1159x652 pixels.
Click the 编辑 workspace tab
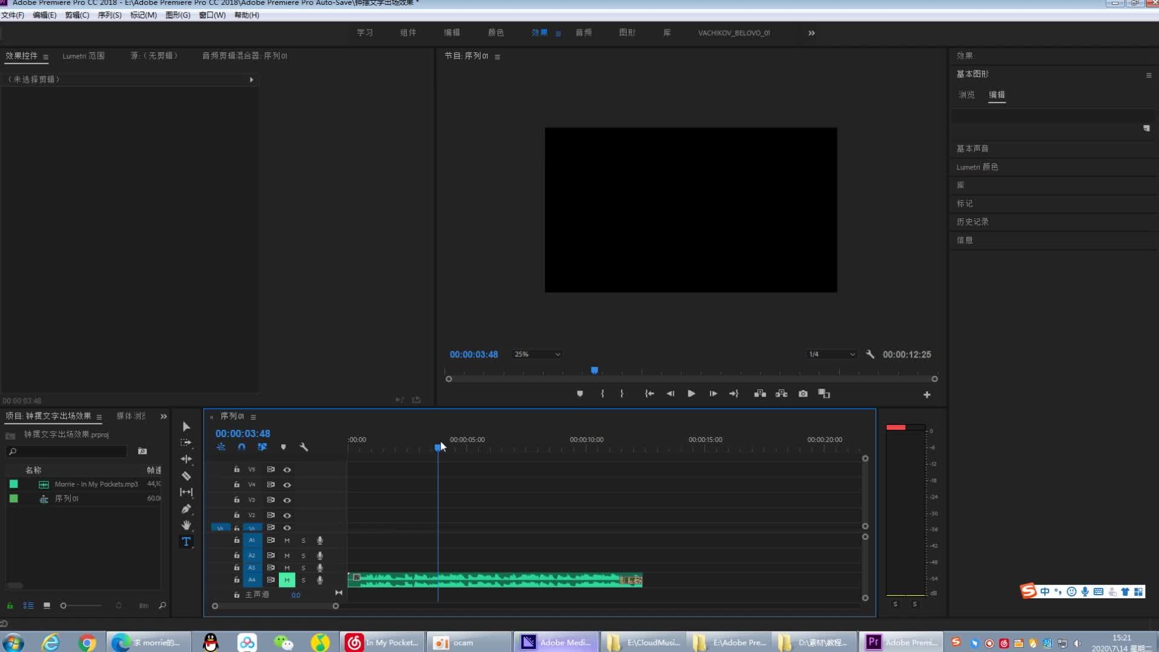point(452,33)
